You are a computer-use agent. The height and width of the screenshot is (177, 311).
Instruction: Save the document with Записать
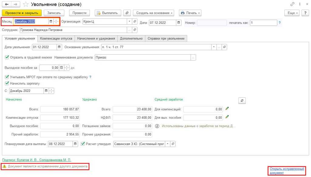(54, 13)
